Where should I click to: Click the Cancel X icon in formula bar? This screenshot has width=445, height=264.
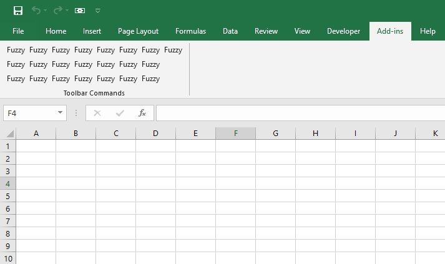coord(97,113)
